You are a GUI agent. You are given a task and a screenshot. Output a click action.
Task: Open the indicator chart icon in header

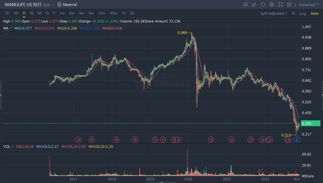click(x=245, y=4)
